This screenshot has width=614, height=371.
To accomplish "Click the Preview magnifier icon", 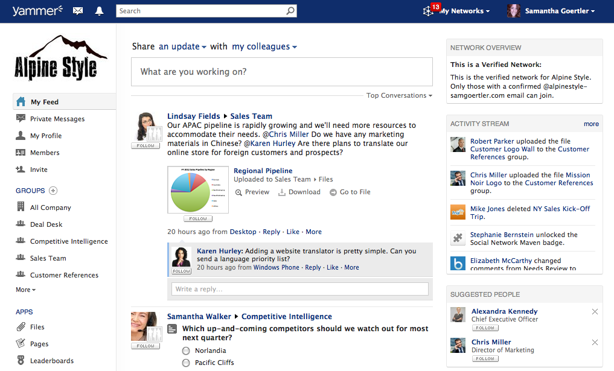I will pos(238,192).
